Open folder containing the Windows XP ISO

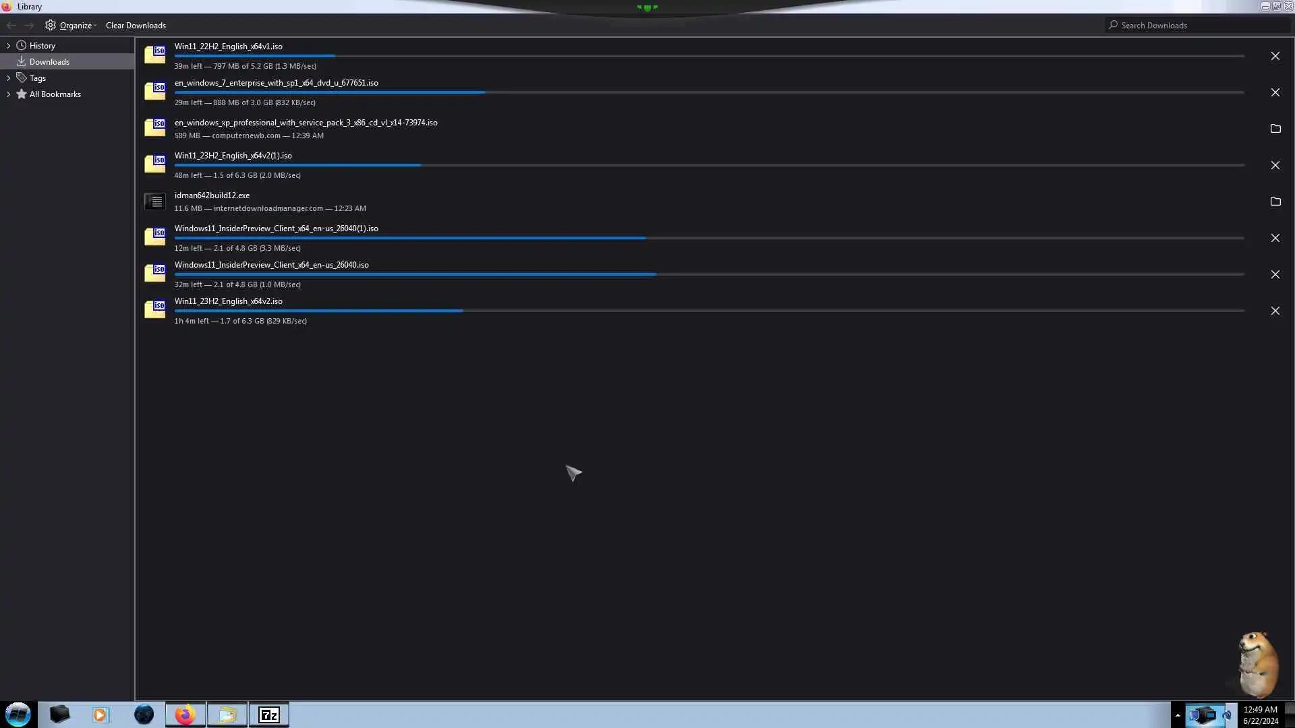(x=1275, y=129)
